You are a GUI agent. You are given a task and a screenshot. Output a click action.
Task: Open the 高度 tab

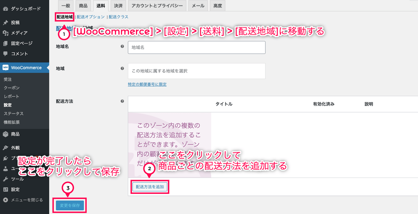point(217,6)
